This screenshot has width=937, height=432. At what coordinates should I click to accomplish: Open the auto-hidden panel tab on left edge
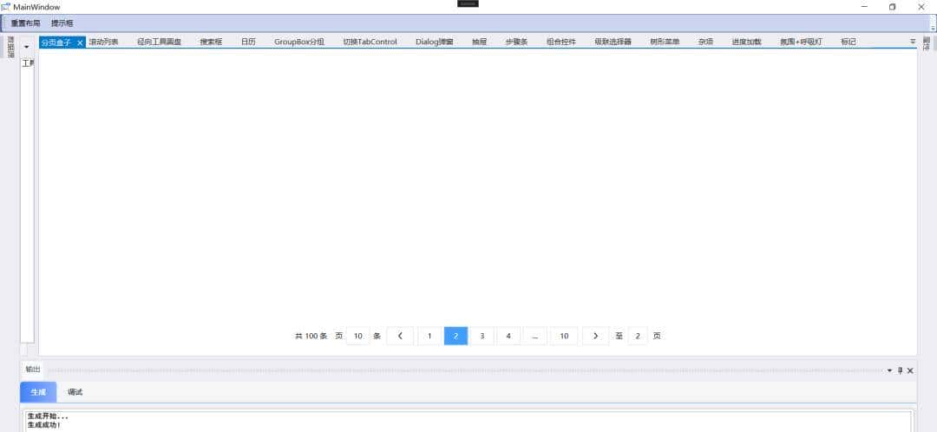[x=10, y=47]
